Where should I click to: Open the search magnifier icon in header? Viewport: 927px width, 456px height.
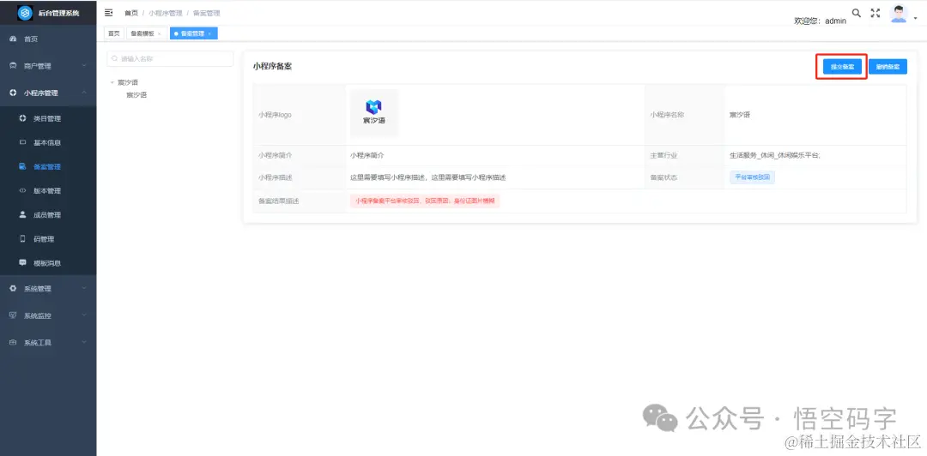(856, 13)
